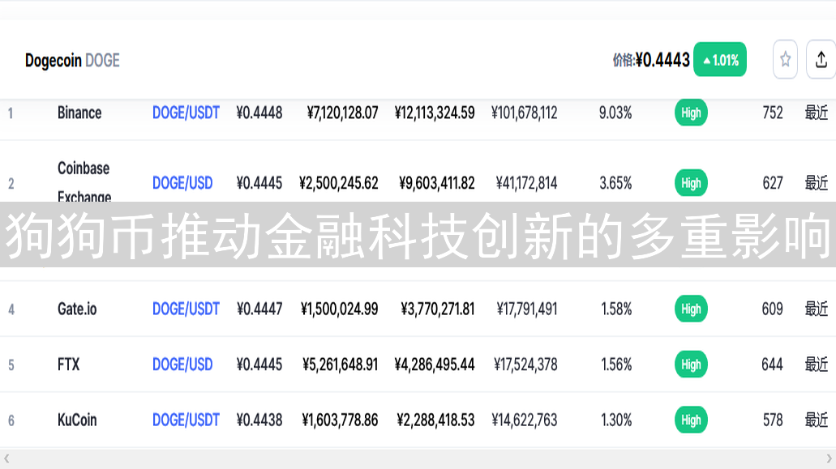836x469 pixels.
Task: Click the 627 score in Coinbase row
Action: [x=773, y=183]
